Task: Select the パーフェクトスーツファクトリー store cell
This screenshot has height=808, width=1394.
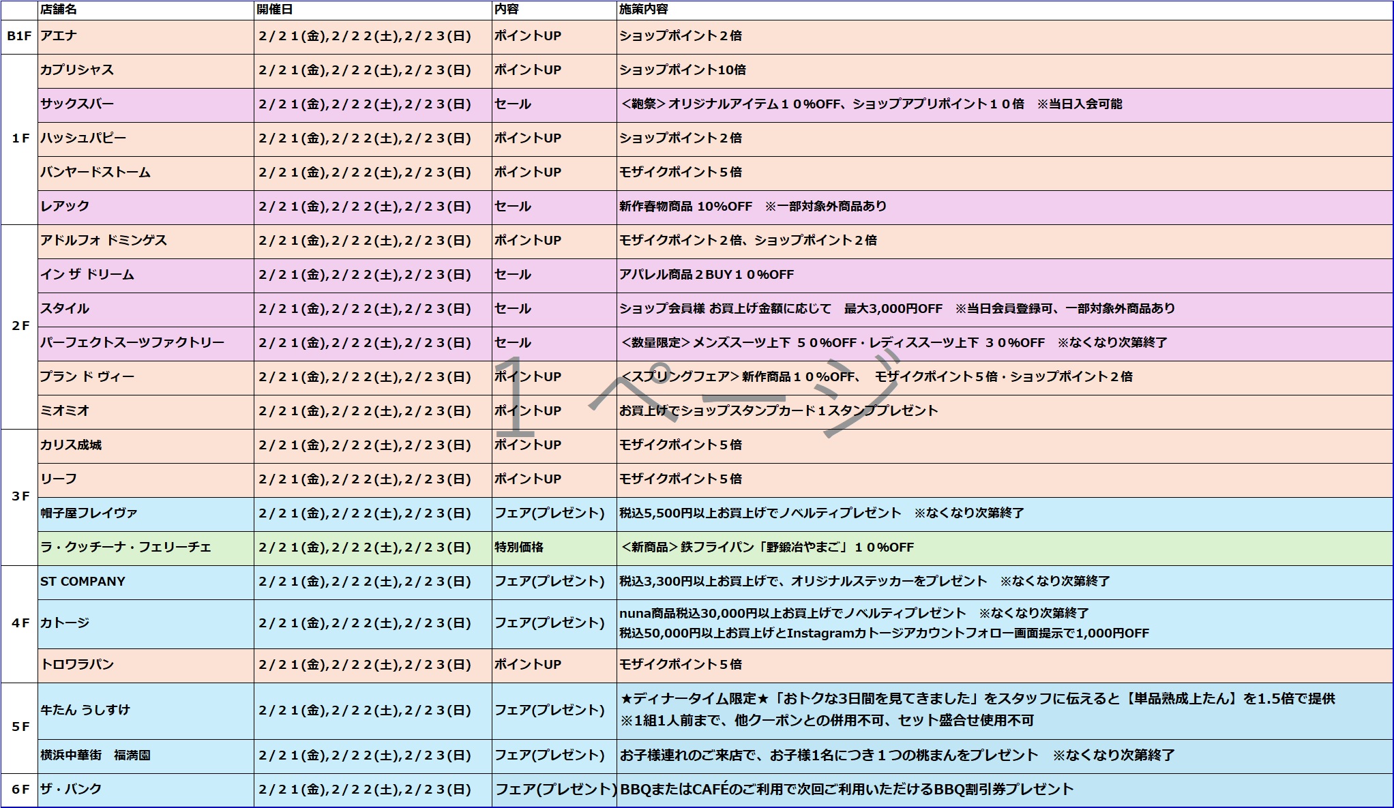Action: pos(146,344)
